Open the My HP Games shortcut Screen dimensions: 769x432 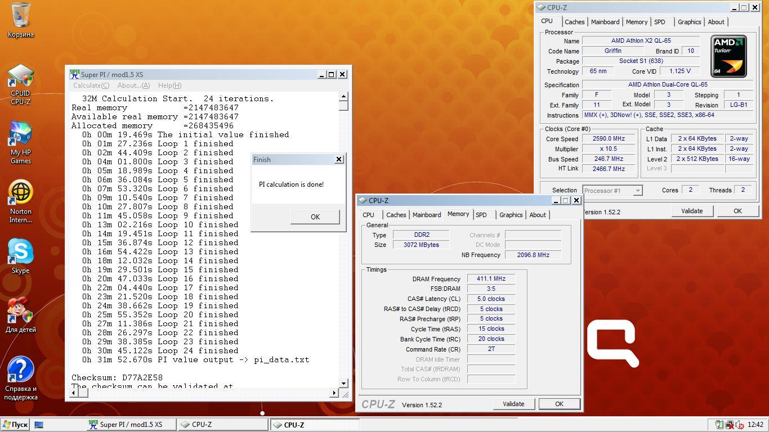pyautogui.click(x=20, y=142)
